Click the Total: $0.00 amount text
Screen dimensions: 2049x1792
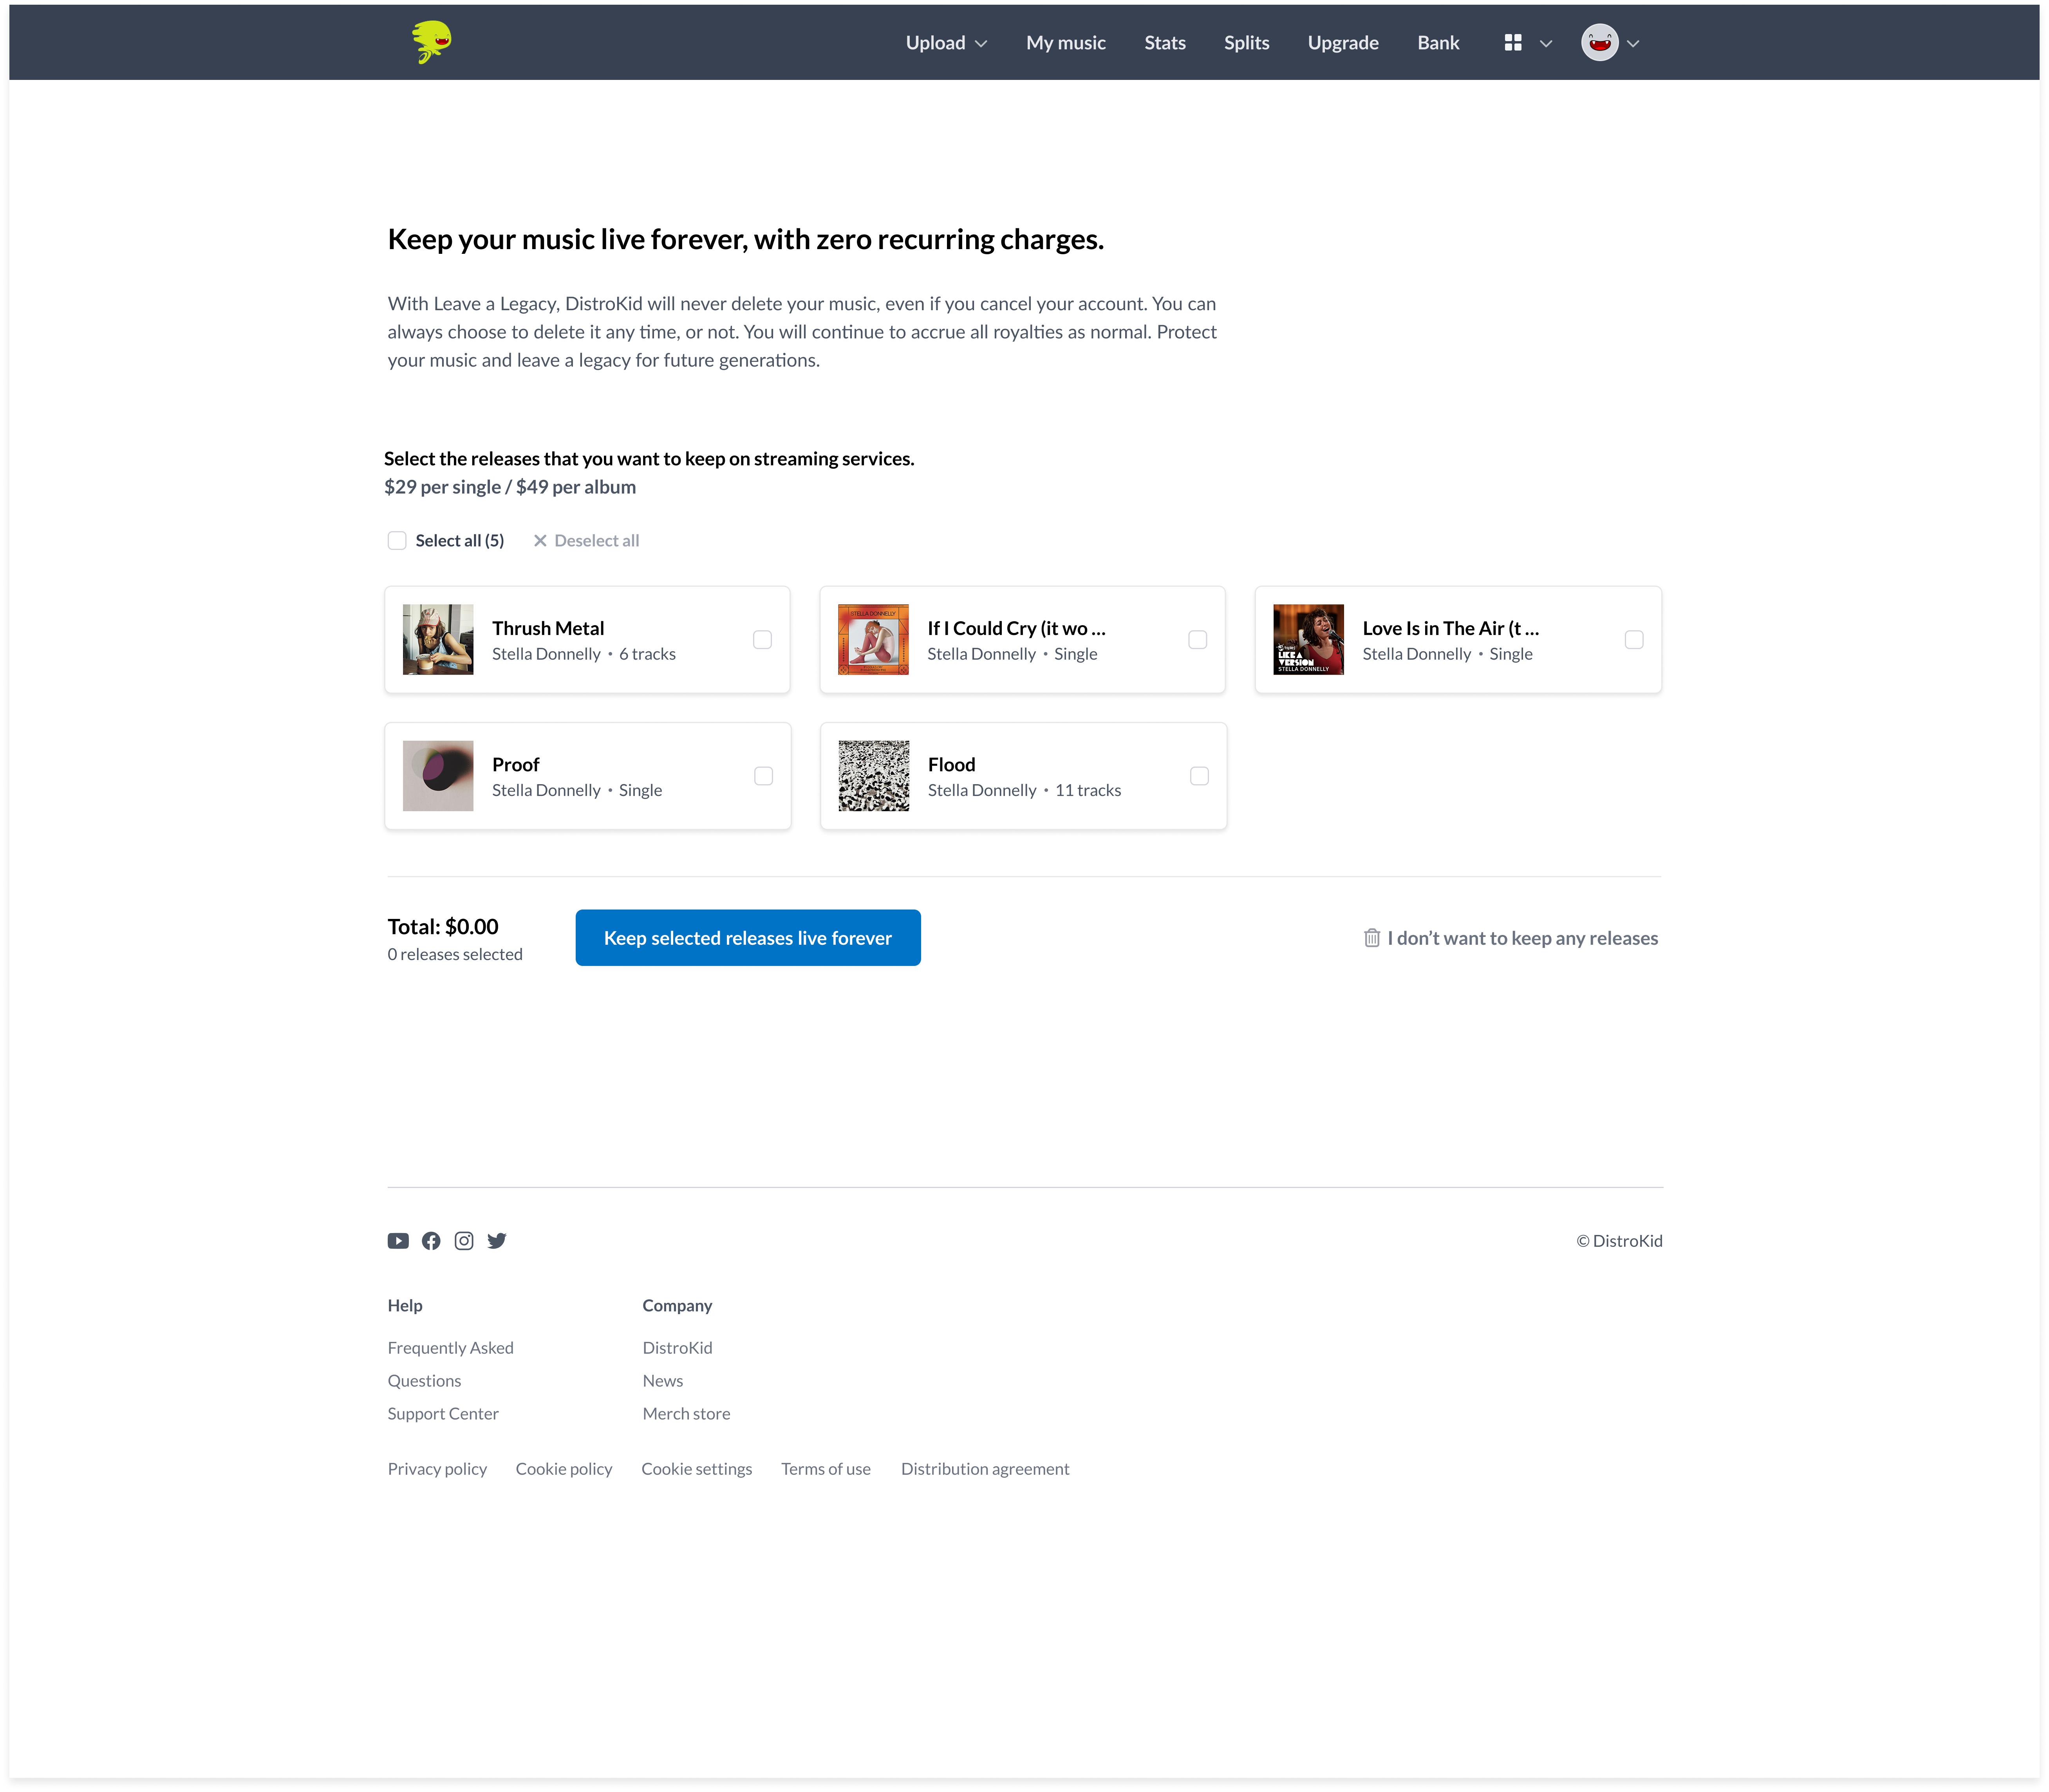pyautogui.click(x=443, y=927)
